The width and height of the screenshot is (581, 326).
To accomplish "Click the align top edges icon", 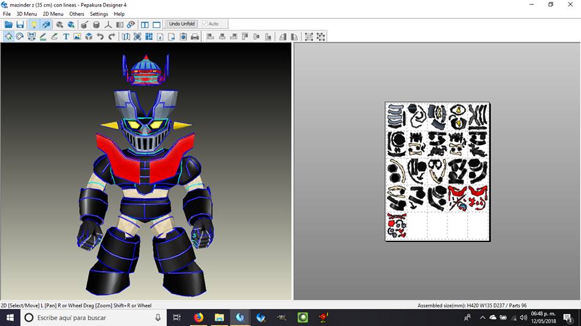I will (x=245, y=36).
